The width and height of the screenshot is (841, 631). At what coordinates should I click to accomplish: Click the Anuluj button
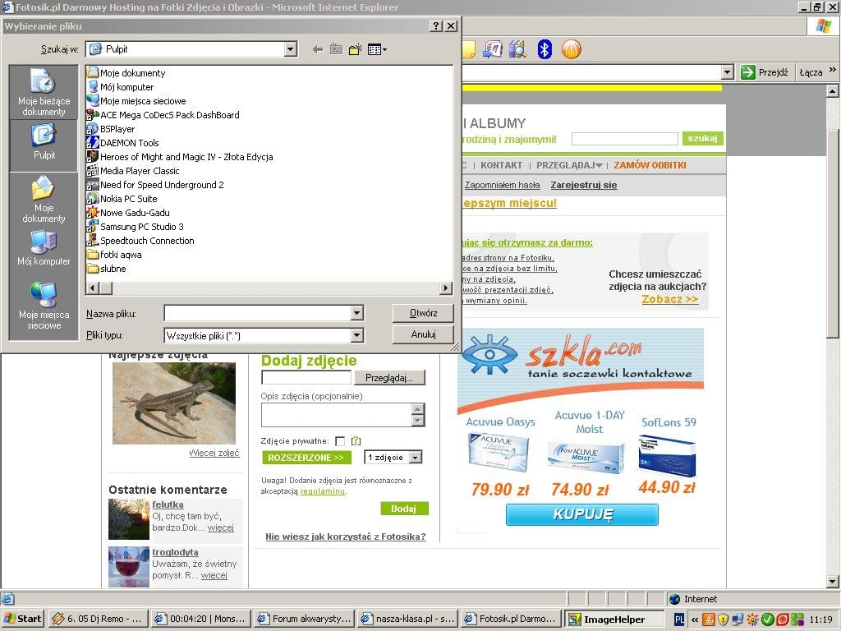(x=423, y=334)
